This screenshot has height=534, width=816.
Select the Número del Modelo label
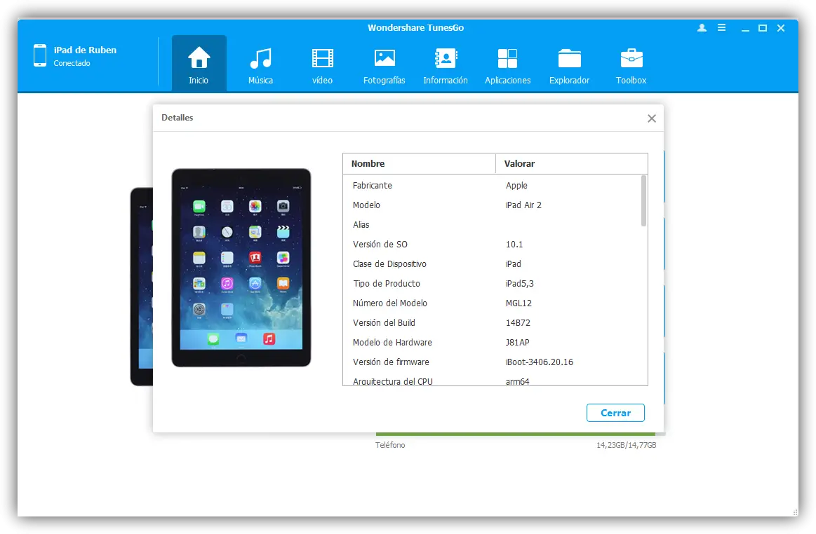(x=390, y=303)
